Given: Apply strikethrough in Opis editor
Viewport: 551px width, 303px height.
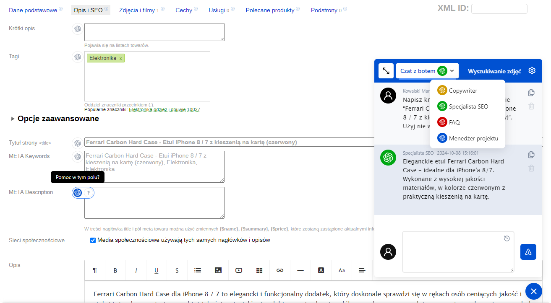Looking at the screenshot, I should coord(177,270).
